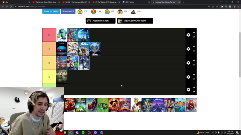Move the A tier row up with its chevron
241x135 pixels.
[x=194, y=46]
